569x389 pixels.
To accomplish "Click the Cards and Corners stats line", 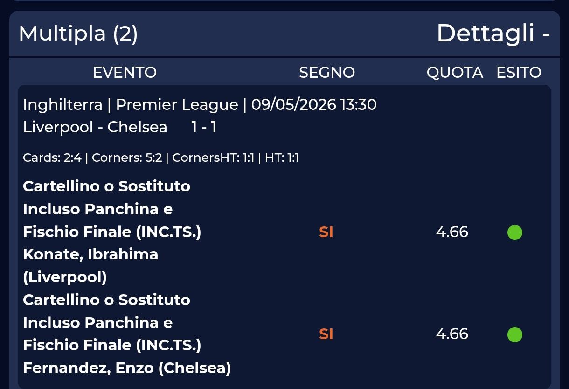I will (161, 158).
